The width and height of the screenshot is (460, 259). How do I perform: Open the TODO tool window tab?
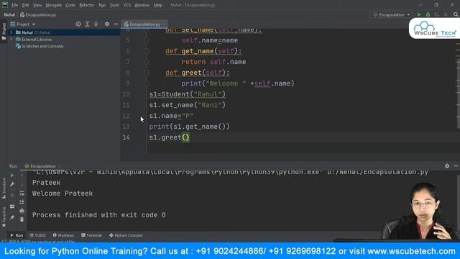tap(38, 235)
